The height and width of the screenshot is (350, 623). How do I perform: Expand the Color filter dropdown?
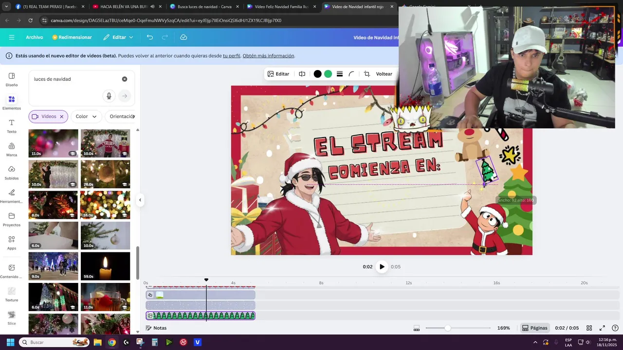pos(86,117)
